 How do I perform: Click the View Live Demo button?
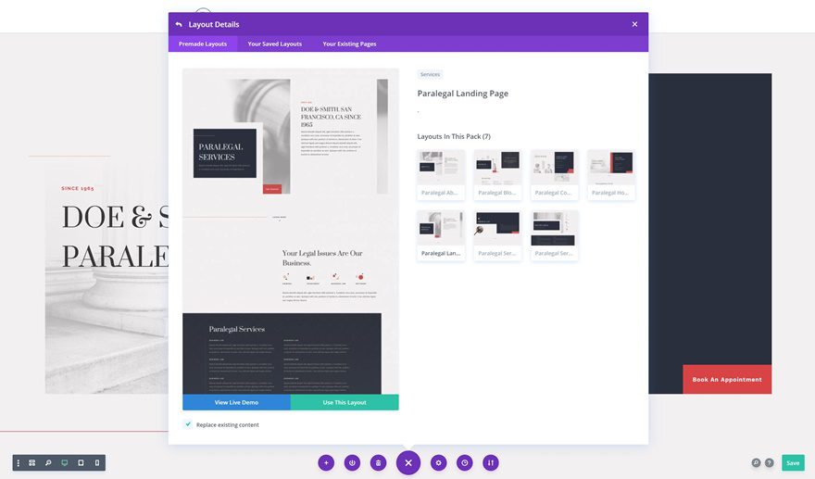click(236, 402)
